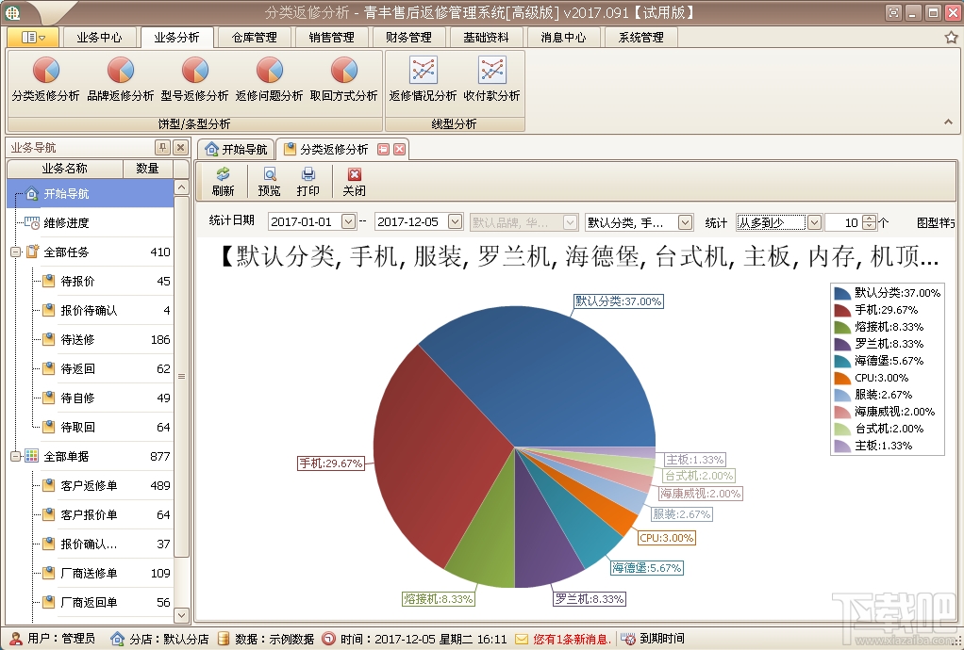Open the 品牌返修分析 brand analysis tool

118,80
